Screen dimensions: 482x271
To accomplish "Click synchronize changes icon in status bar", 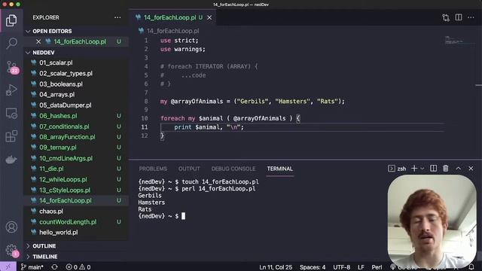I will [x=54, y=267].
